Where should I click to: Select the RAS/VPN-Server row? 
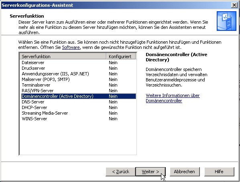pyautogui.click(x=79, y=91)
